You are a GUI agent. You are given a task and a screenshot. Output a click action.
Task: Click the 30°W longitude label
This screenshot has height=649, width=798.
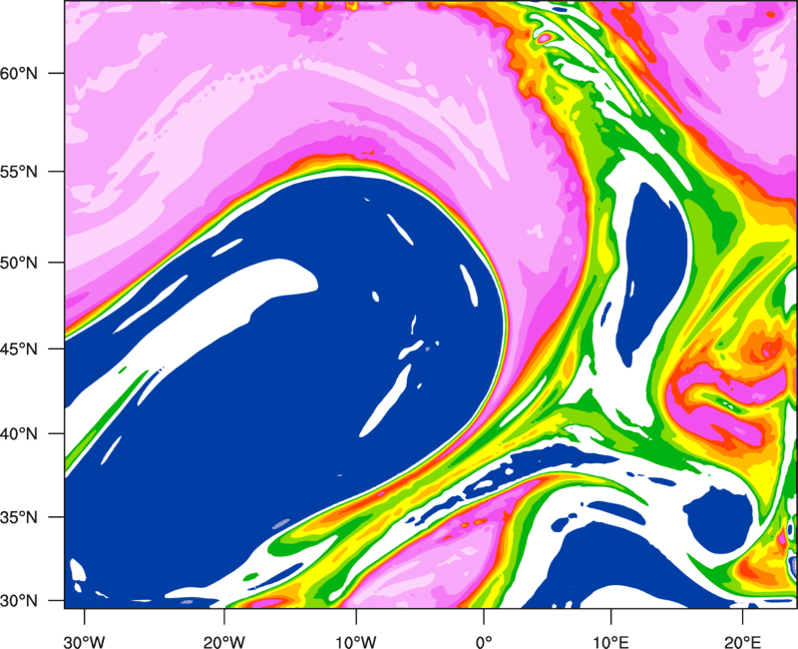coord(84,642)
